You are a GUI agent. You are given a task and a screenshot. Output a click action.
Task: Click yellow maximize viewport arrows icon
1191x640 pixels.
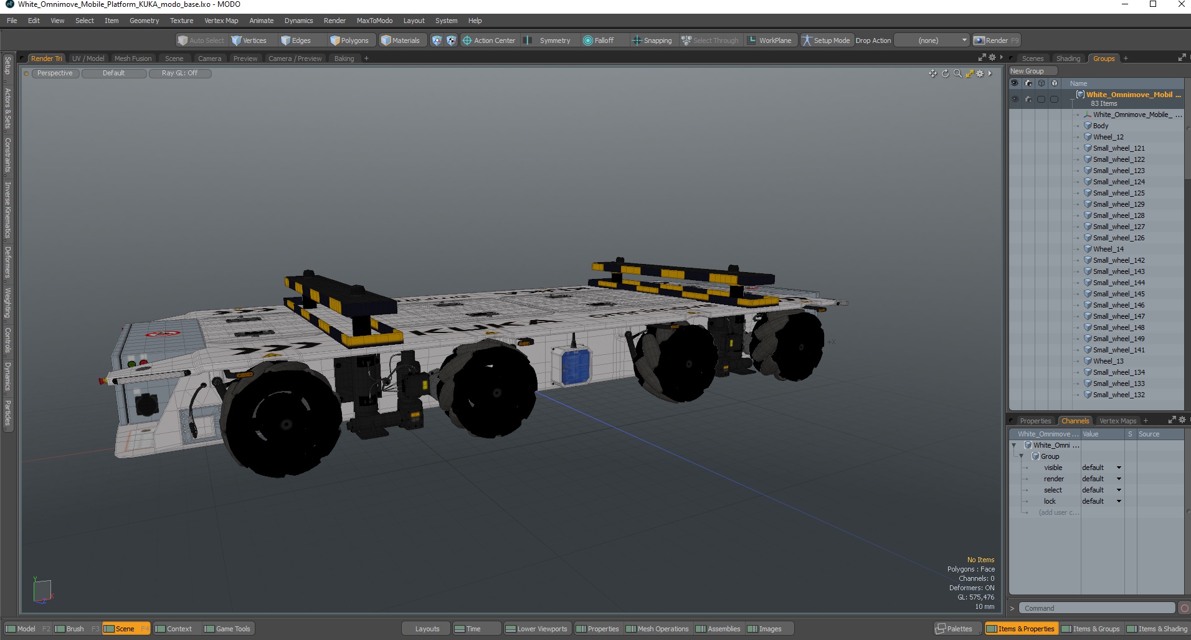point(969,73)
